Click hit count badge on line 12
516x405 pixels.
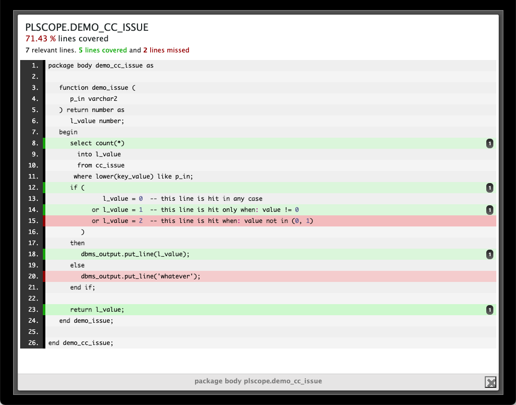[x=490, y=188]
